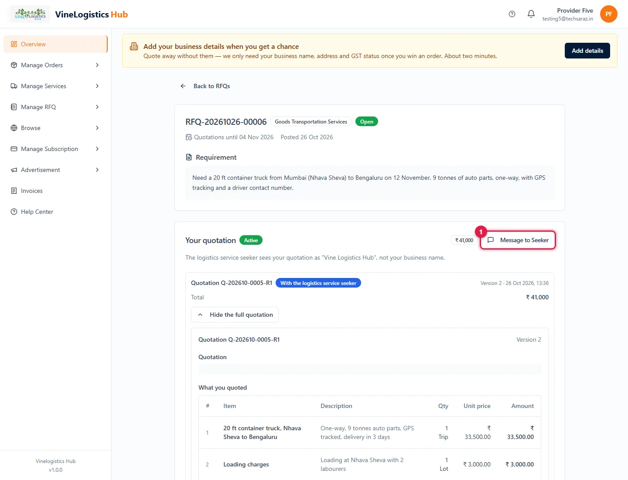Viewport: 628px width, 480px height.
Task: Click the Manage Orders box icon
Action: click(14, 65)
